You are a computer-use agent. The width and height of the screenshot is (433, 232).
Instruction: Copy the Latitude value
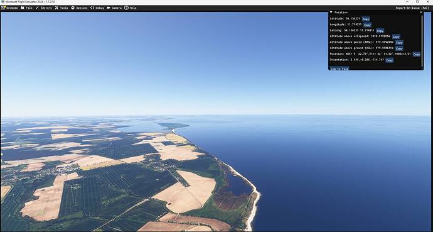click(366, 19)
